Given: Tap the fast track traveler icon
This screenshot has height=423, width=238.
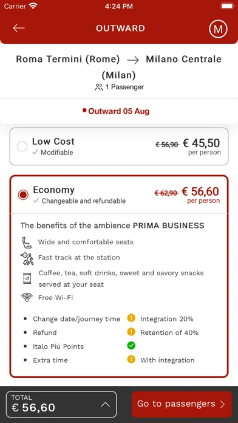Looking at the screenshot, I should click(27, 258).
